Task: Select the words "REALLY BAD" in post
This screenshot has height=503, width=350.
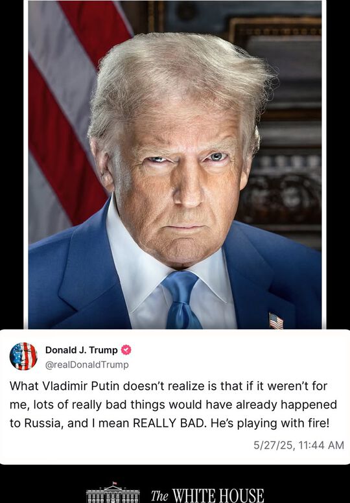Action: pyautogui.click(x=169, y=423)
